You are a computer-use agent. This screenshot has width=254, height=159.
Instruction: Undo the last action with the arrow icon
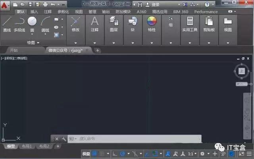53,4
